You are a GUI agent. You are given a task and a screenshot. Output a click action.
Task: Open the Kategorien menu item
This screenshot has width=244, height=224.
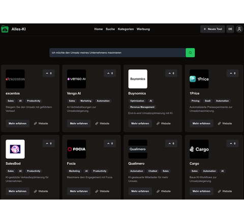[126, 29]
